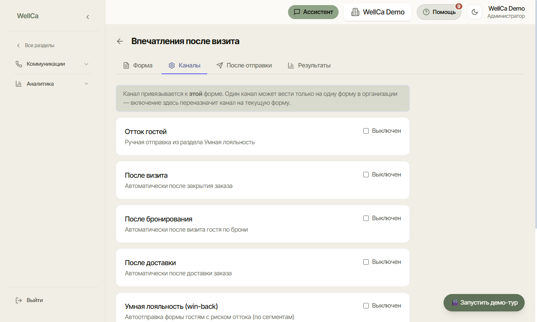Go back via the arrow beside Впечатления после визита
Viewport: 537px width, 322px height.
(120, 41)
